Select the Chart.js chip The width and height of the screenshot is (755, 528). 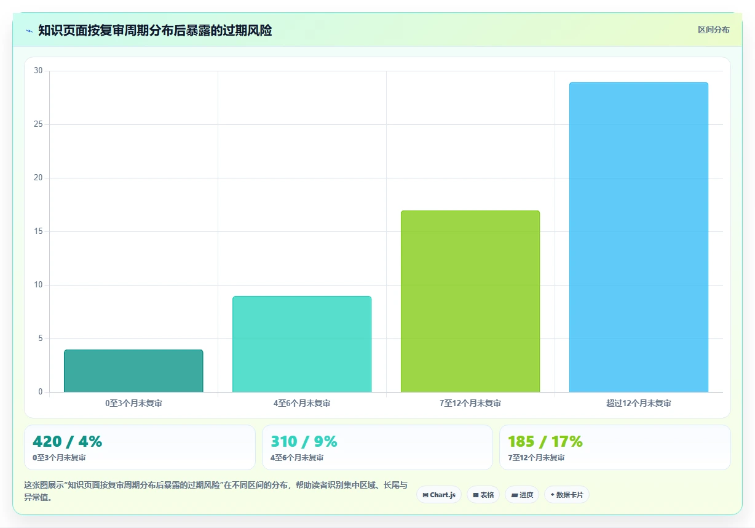439,495
